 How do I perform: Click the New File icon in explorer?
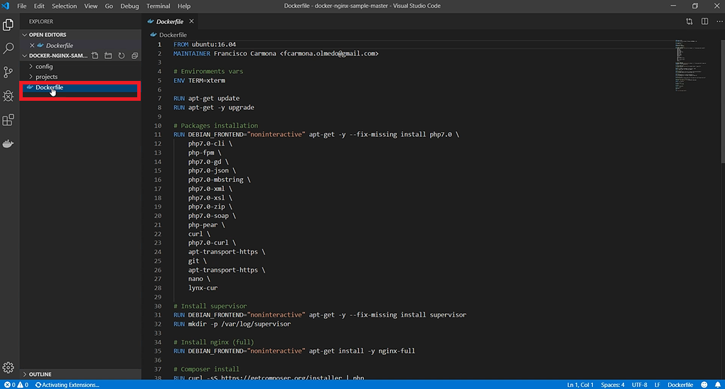click(x=95, y=55)
